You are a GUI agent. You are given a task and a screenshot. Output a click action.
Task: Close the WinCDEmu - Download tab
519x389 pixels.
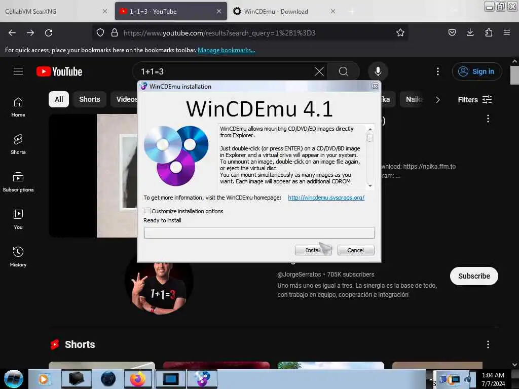pyautogui.click(x=332, y=11)
